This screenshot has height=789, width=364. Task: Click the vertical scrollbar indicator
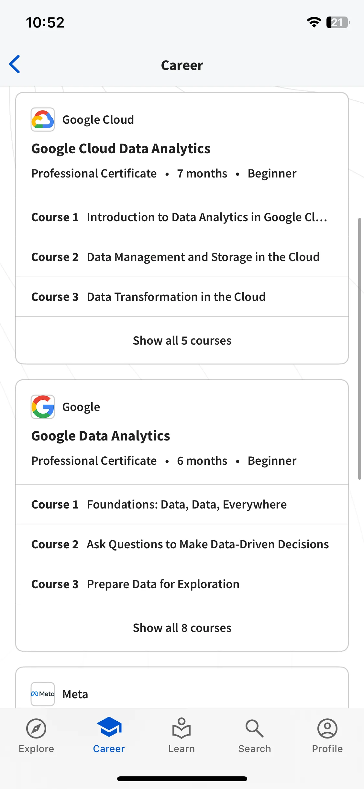pos(359,349)
